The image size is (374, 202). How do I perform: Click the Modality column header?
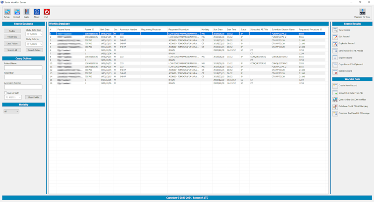pos(206,29)
